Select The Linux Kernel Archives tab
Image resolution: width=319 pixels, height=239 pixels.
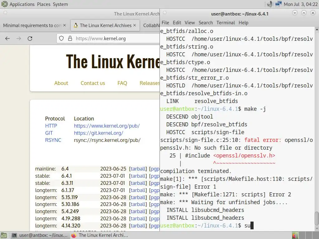(x=106, y=26)
